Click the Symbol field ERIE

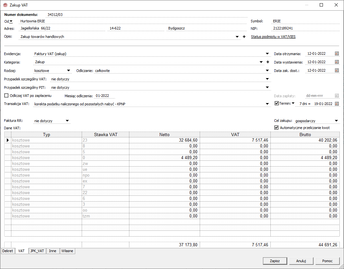tap(305, 21)
